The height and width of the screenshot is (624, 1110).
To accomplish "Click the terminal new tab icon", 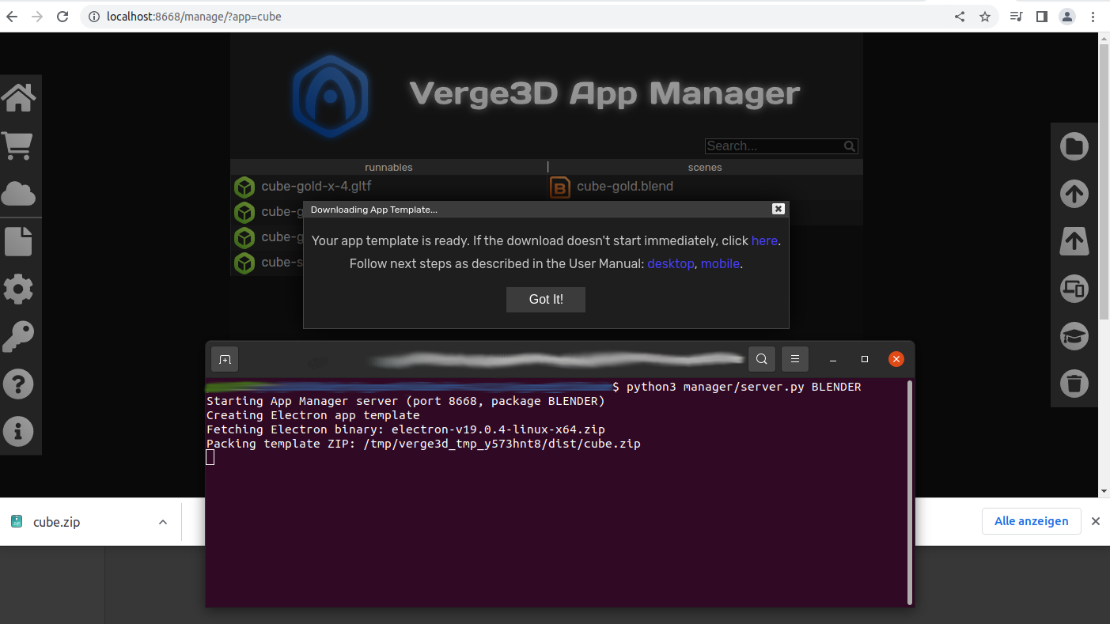I will [x=225, y=359].
